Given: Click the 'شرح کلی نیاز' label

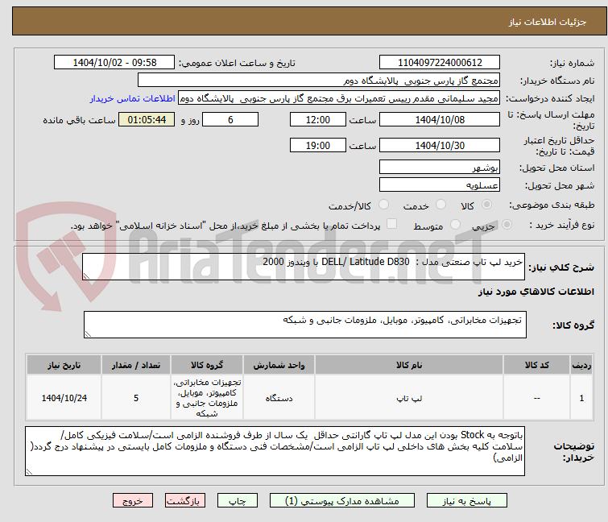Looking at the screenshot, I should [x=561, y=267].
